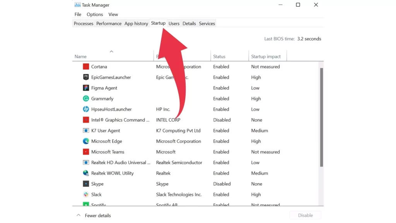Switch to the Performance tab
Image resolution: width=396 pixels, height=223 pixels.
tap(109, 24)
